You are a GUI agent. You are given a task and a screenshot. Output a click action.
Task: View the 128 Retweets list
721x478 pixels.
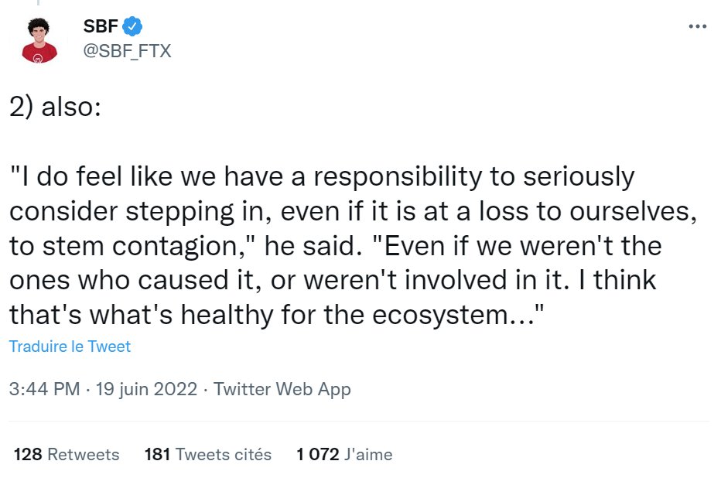(67, 454)
